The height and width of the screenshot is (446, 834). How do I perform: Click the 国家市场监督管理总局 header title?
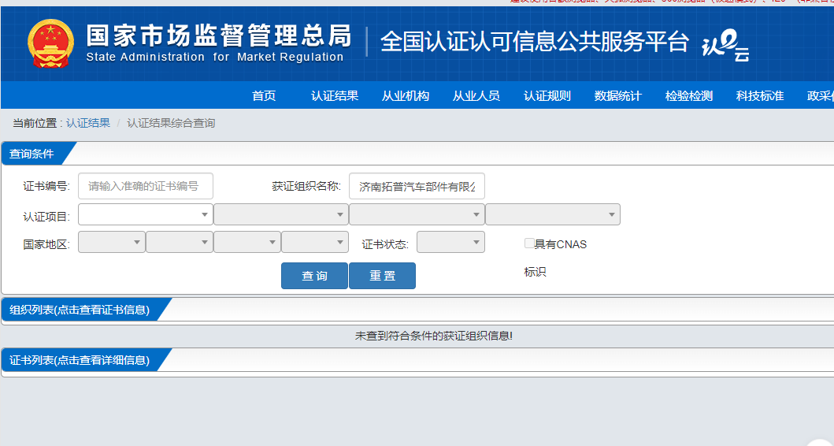click(x=219, y=36)
